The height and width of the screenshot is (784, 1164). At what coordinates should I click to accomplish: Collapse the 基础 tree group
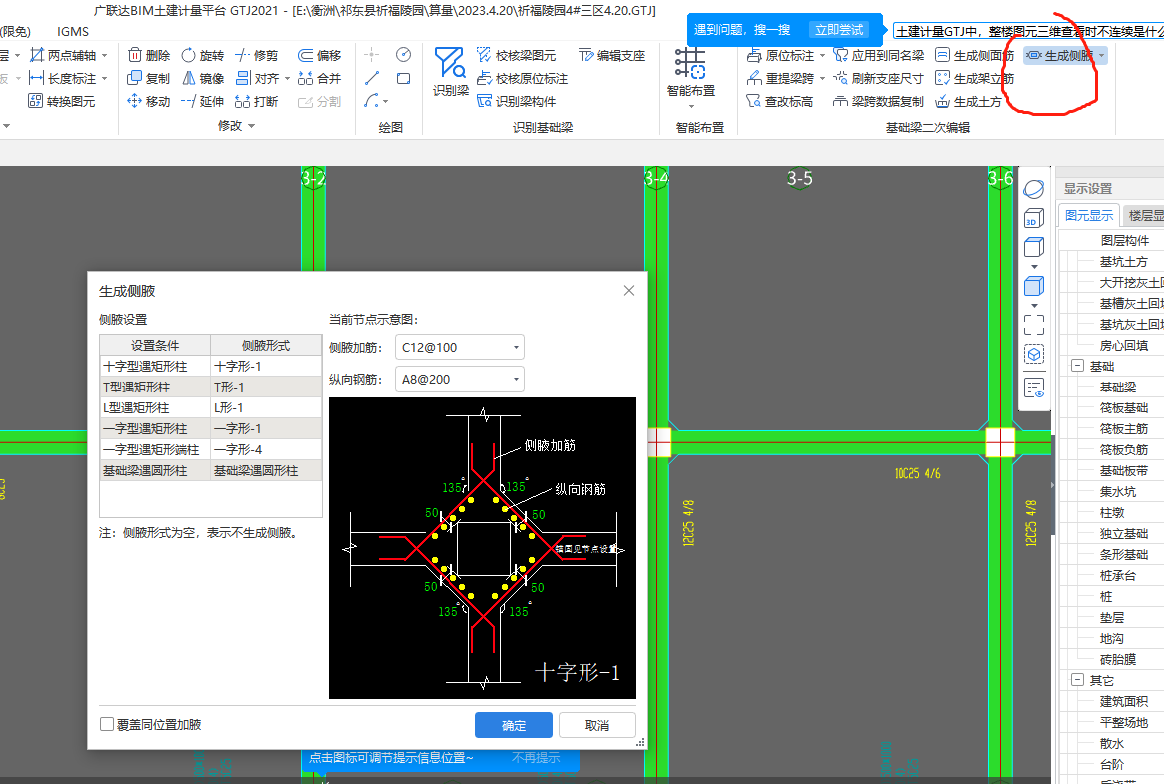point(1077,366)
